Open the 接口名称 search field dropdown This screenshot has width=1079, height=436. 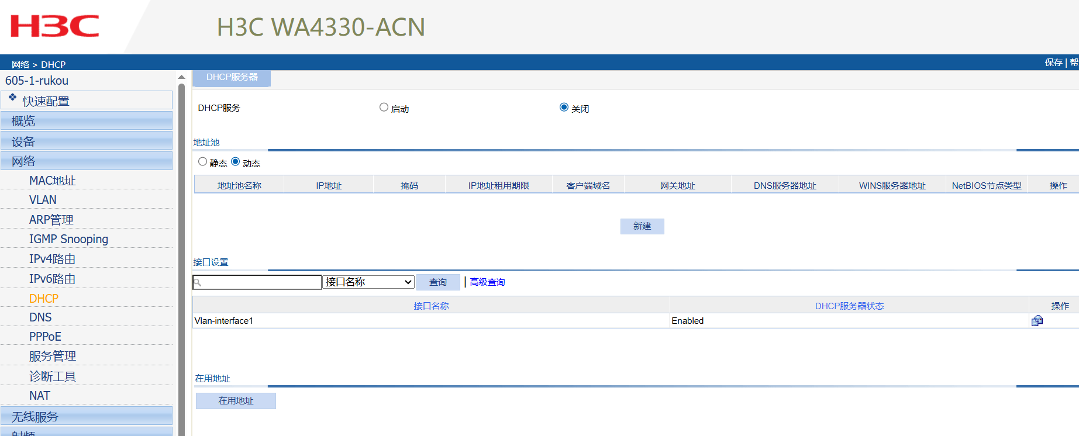pos(368,282)
